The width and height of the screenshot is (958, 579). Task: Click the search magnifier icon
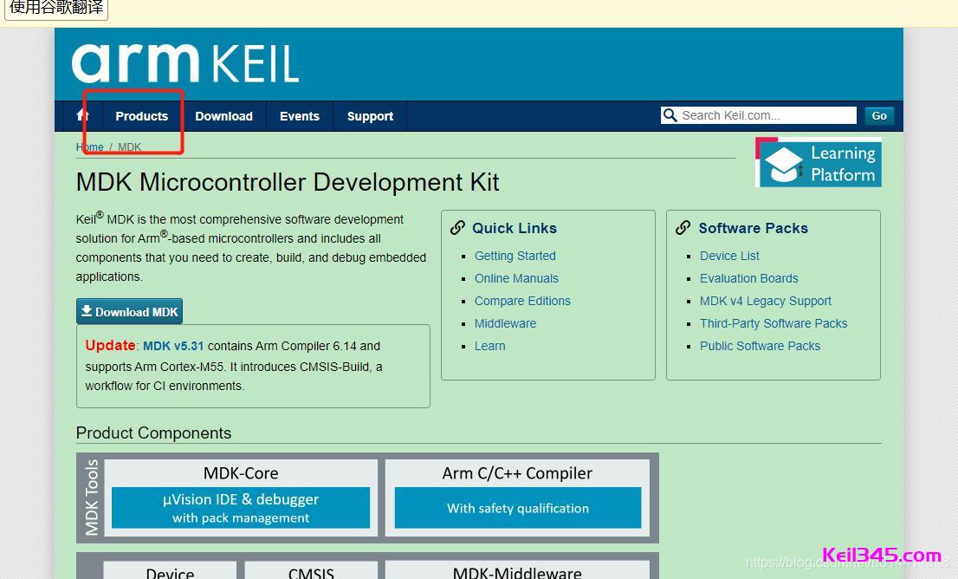[670, 115]
